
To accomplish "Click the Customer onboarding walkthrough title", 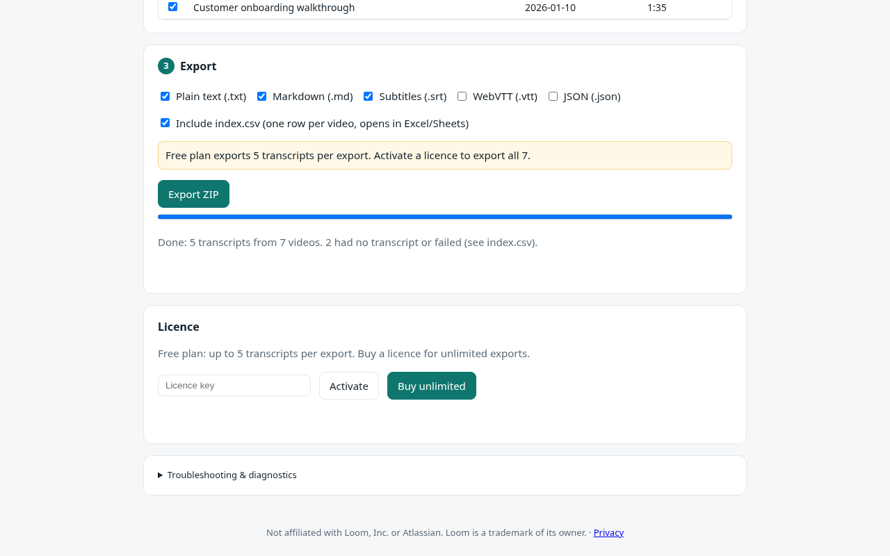I will tap(274, 8).
